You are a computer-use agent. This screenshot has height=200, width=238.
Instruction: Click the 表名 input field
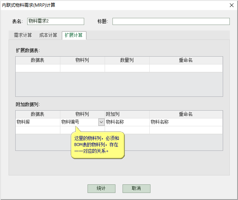pos(55,21)
